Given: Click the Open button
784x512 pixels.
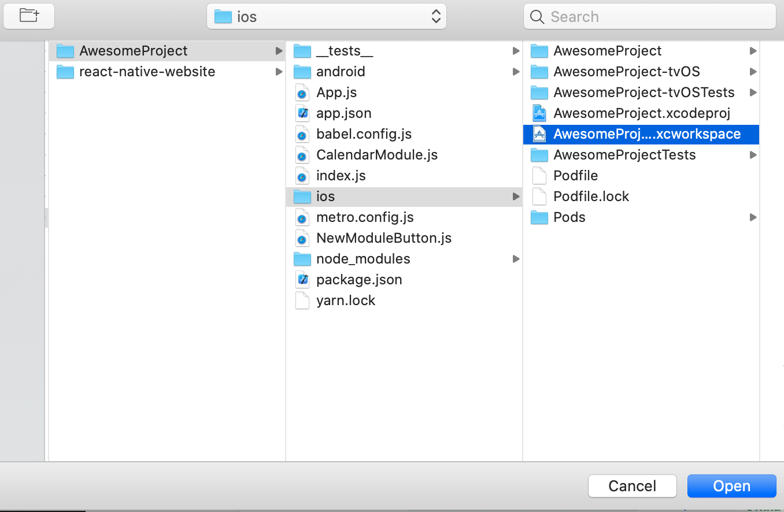Looking at the screenshot, I should click(x=731, y=485).
